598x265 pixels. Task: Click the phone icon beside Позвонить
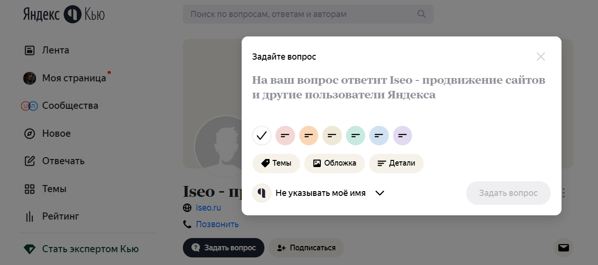tap(188, 224)
